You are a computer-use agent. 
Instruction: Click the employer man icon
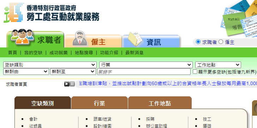80,39
